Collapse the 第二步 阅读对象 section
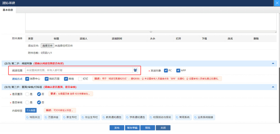 tap(273, 64)
